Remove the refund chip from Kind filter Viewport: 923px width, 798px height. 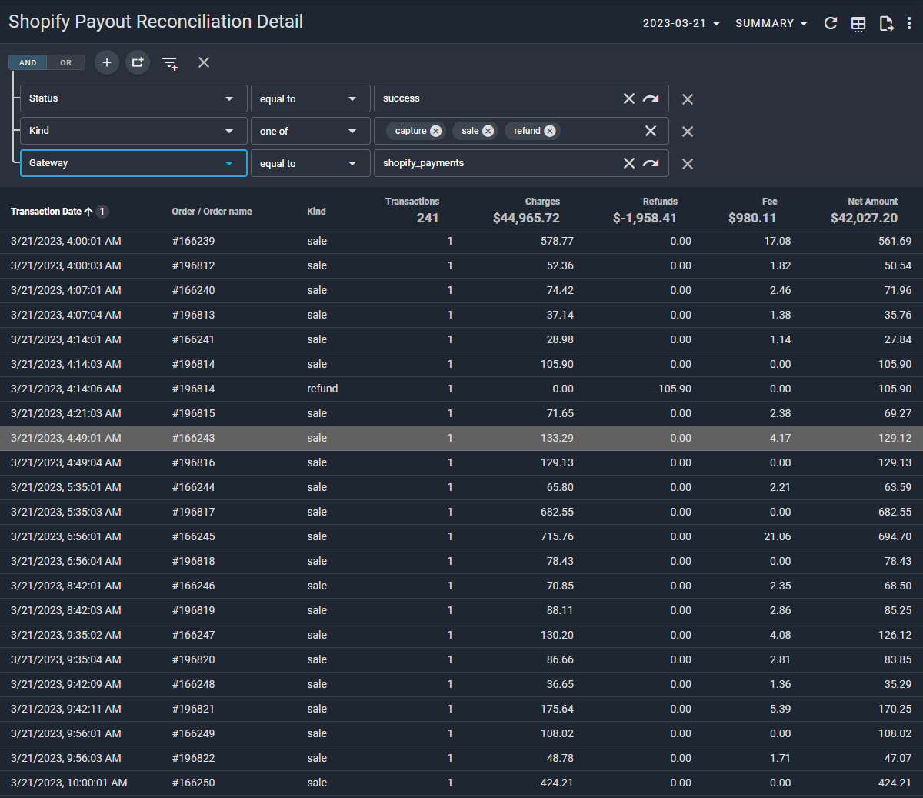pyautogui.click(x=550, y=131)
